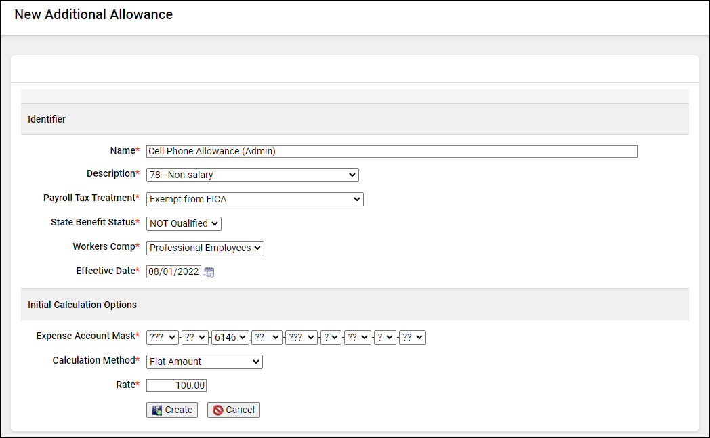Expand the last Expense Account Mask segment

pos(413,337)
